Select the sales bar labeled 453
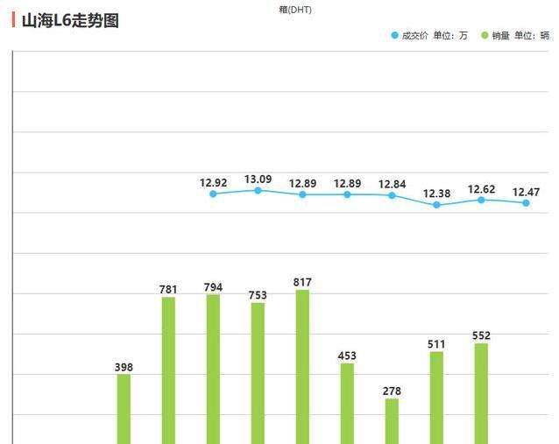Image resolution: width=559 pixels, height=444 pixels. click(347, 403)
